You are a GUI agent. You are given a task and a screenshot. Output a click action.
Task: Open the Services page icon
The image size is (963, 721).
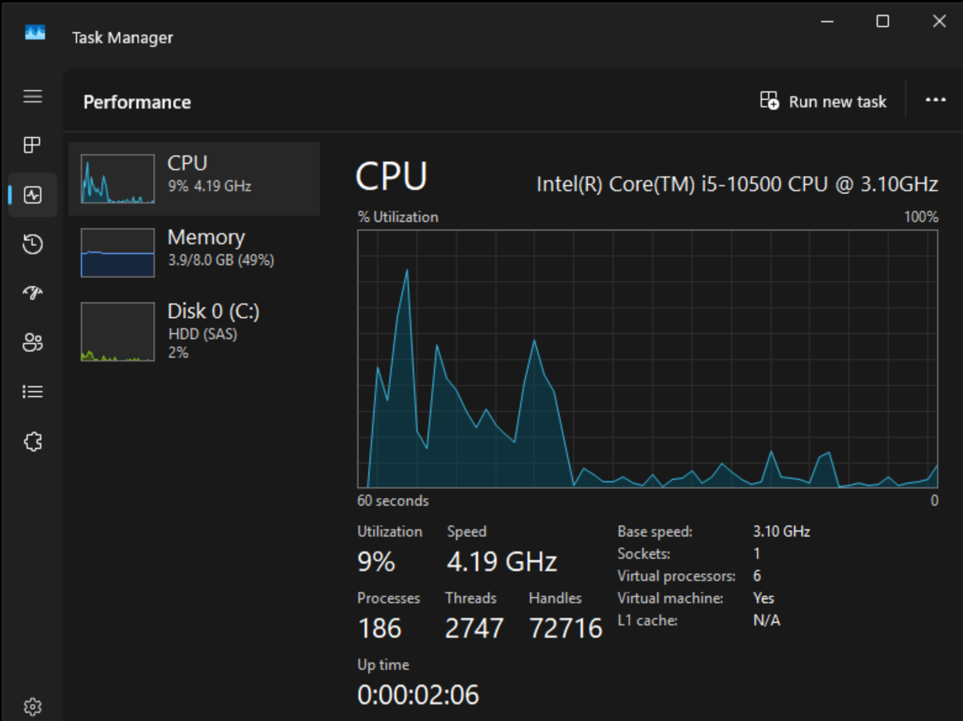pos(33,441)
